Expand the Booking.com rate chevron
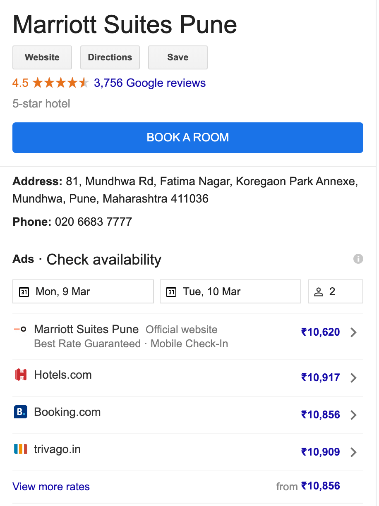 353,415
